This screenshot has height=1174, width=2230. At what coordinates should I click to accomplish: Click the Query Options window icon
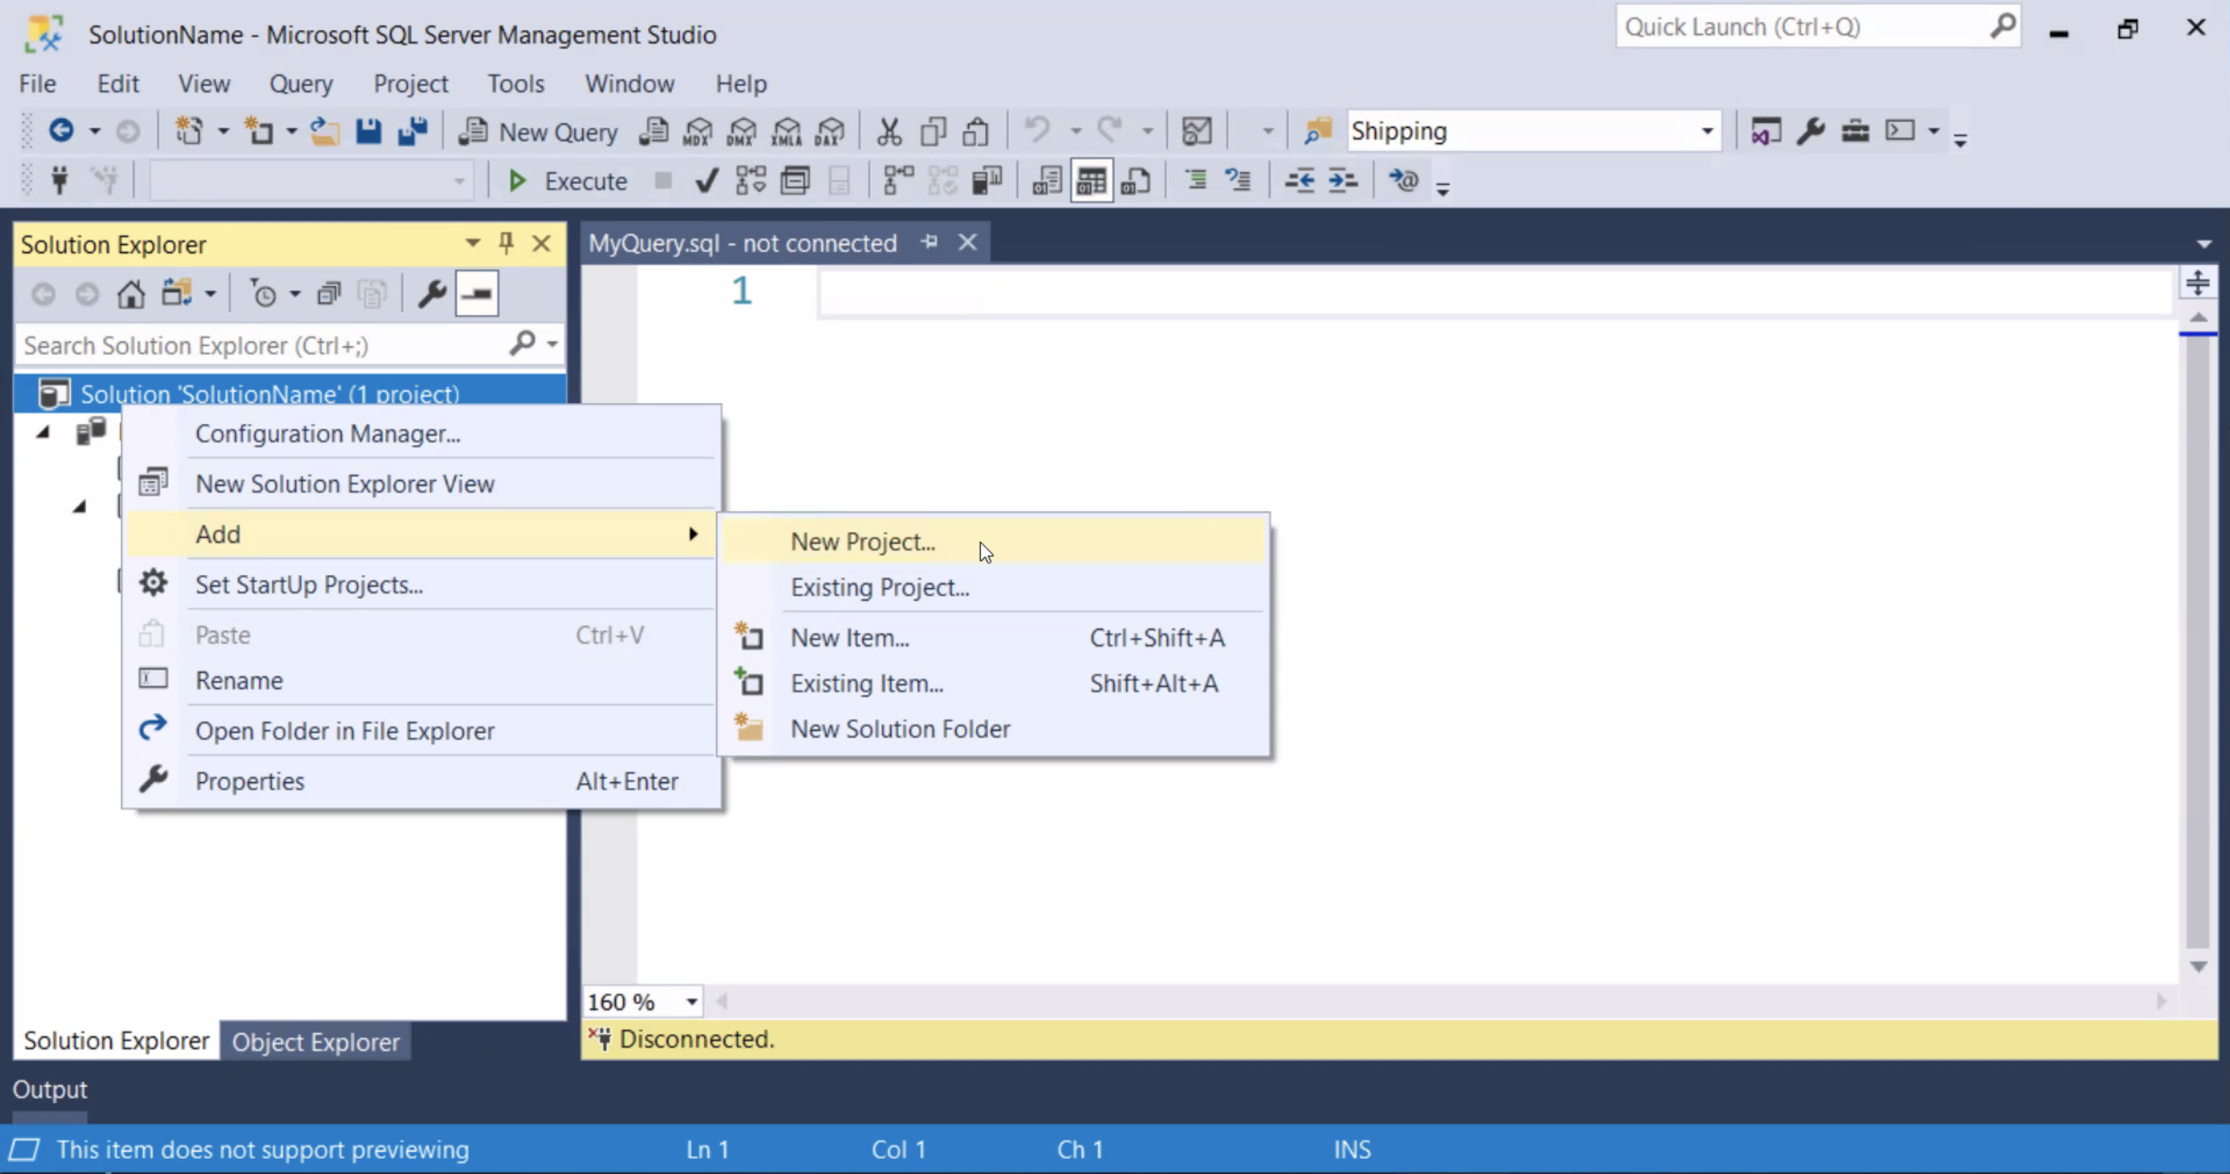(x=795, y=180)
